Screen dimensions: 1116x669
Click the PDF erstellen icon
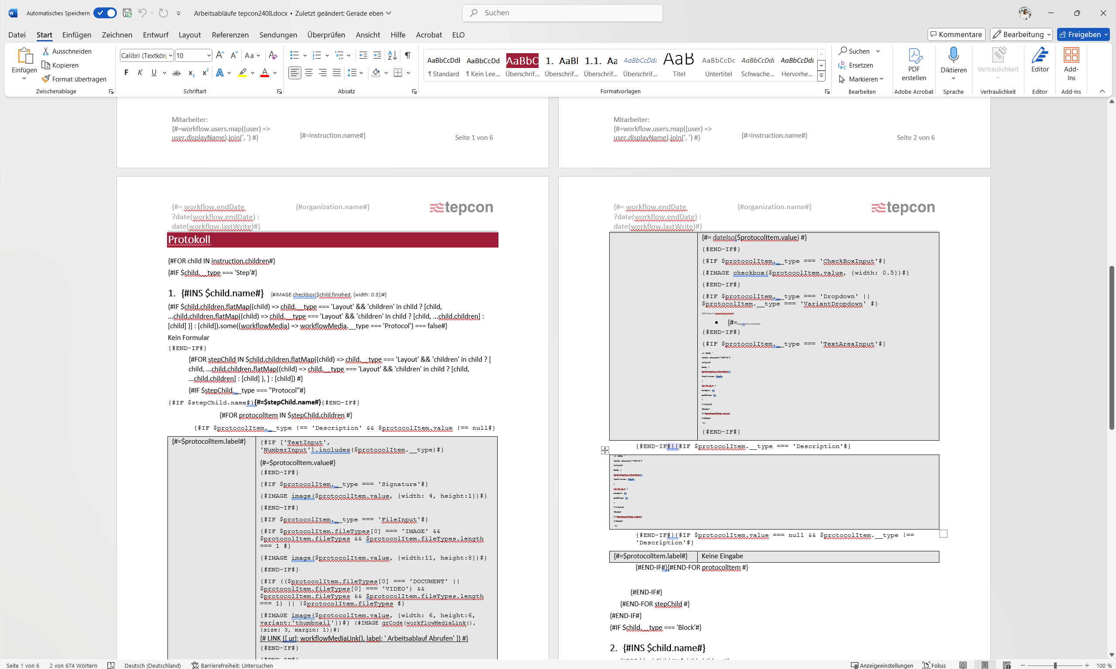(914, 57)
